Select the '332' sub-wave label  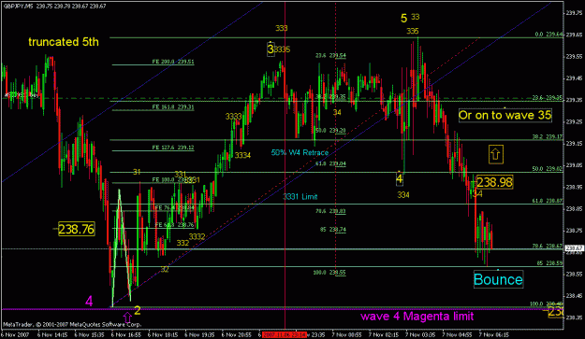[183, 243]
